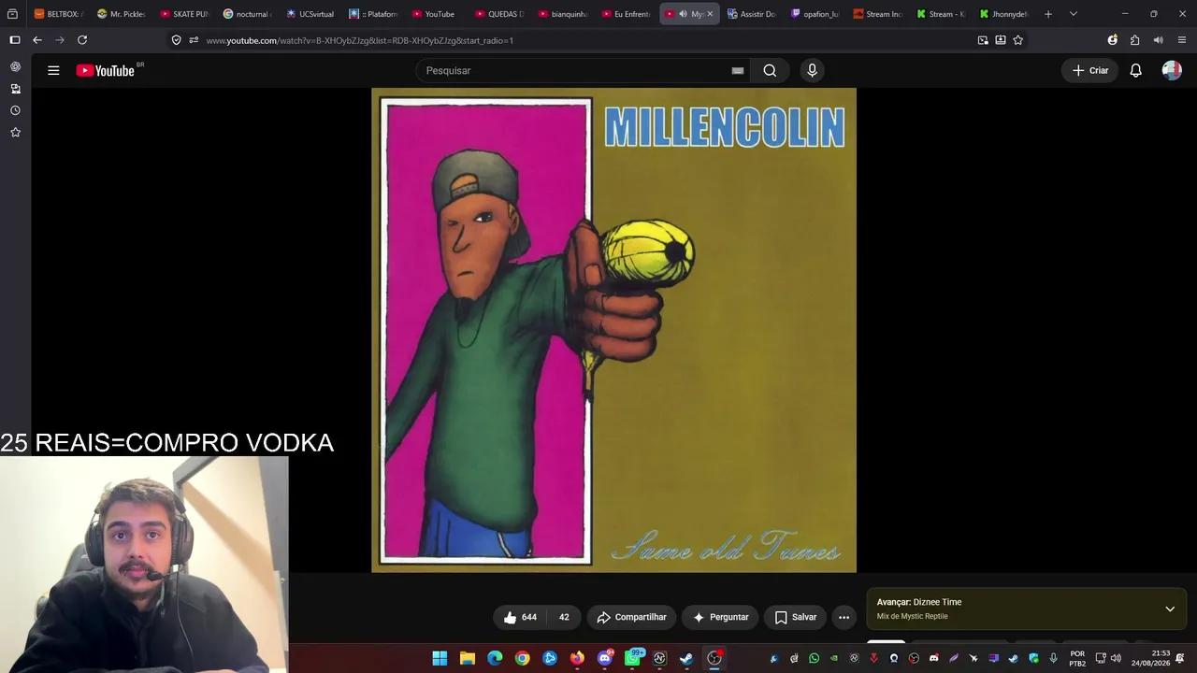Open the YouTube account avatar menu
The height and width of the screenshot is (673, 1197).
point(1172,70)
